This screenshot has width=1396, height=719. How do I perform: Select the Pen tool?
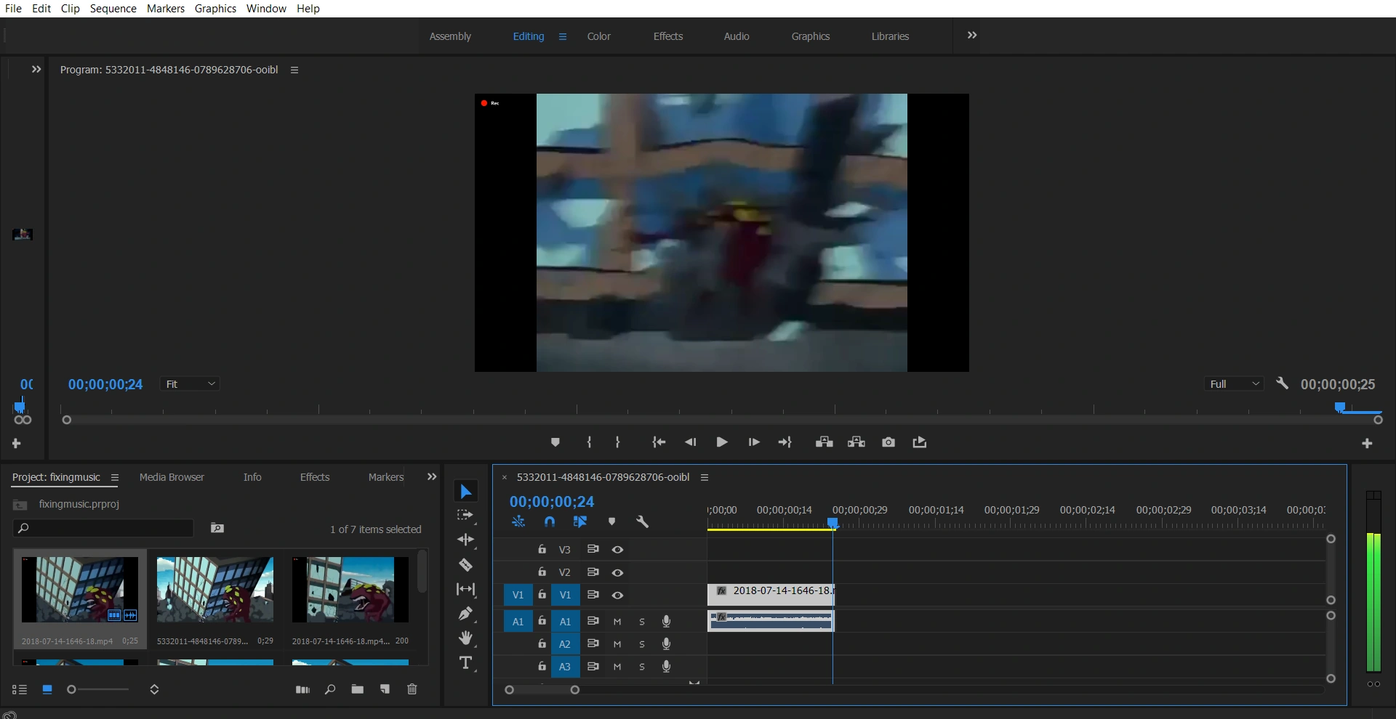[x=465, y=614]
